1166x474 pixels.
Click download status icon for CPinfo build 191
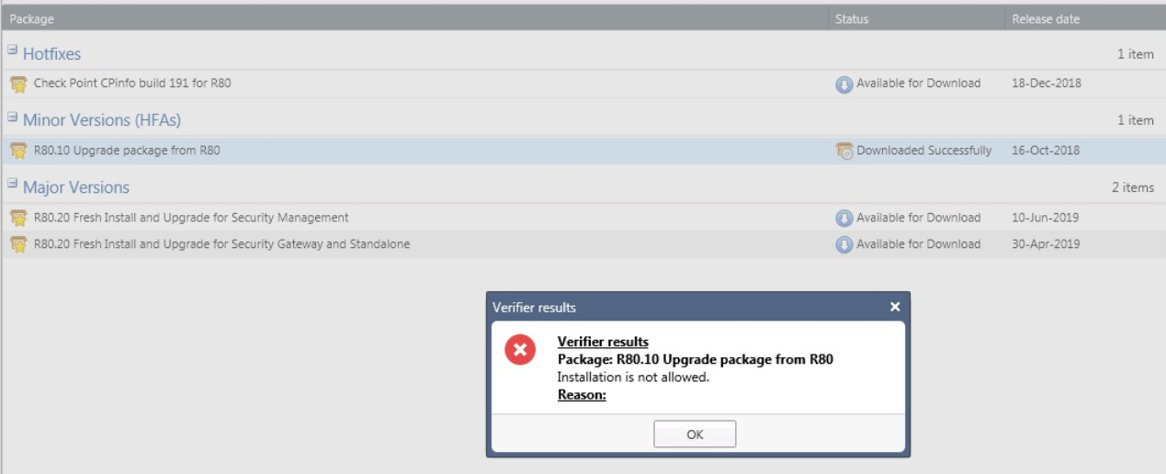(843, 85)
